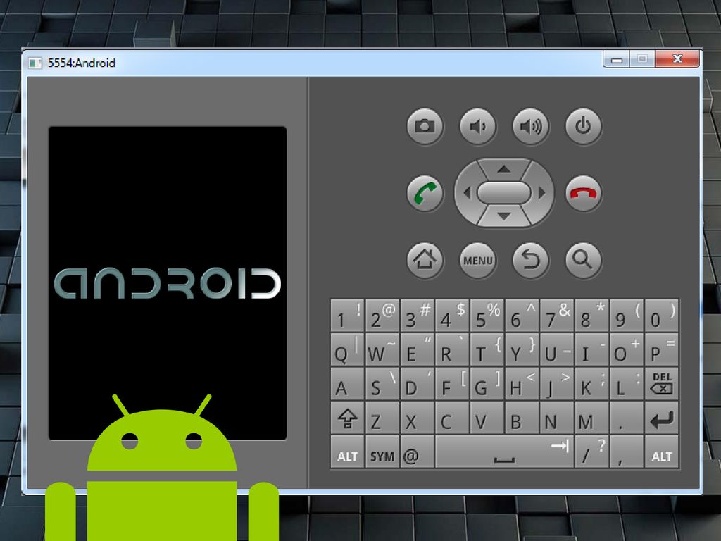This screenshot has width=721, height=541.
Task: Raise volume with the volume up button
Action: tap(531, 126)
